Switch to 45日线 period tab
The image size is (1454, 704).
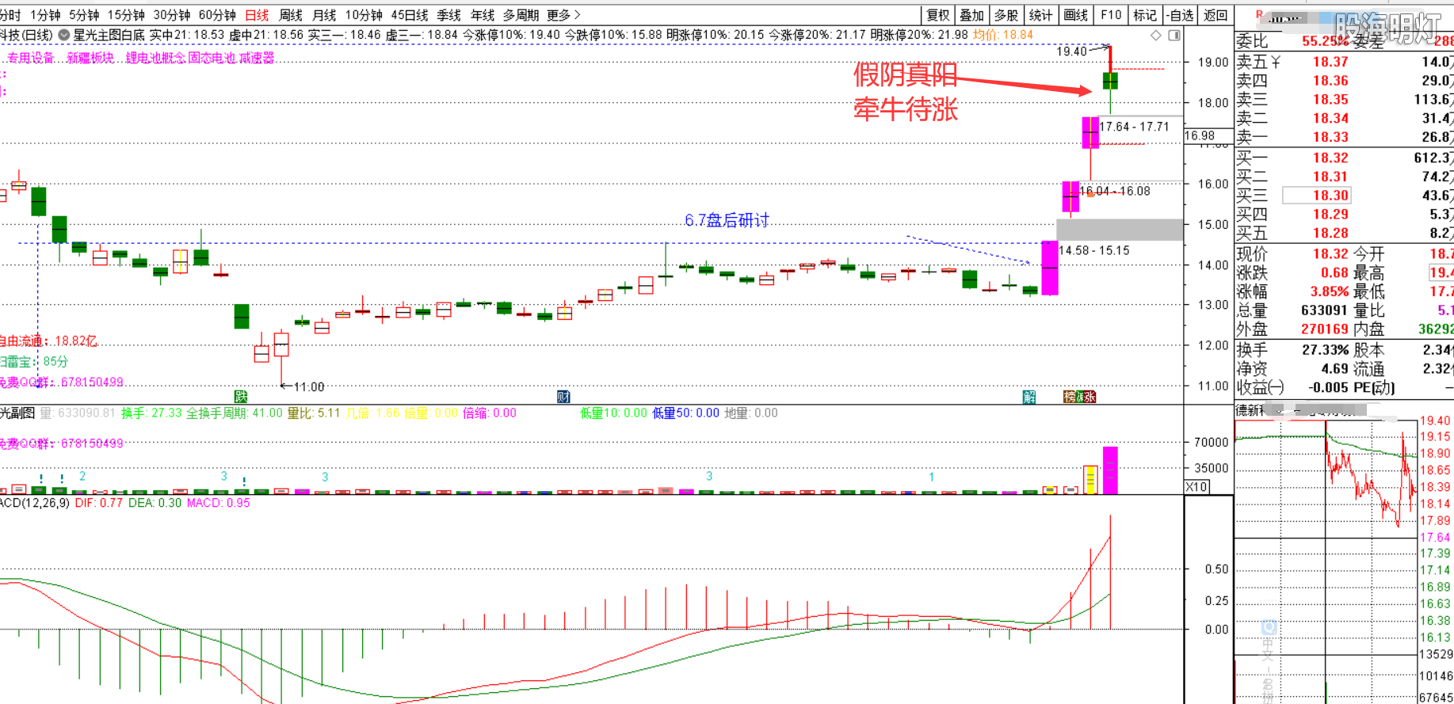pyautogui.click(x=410, y=15)
